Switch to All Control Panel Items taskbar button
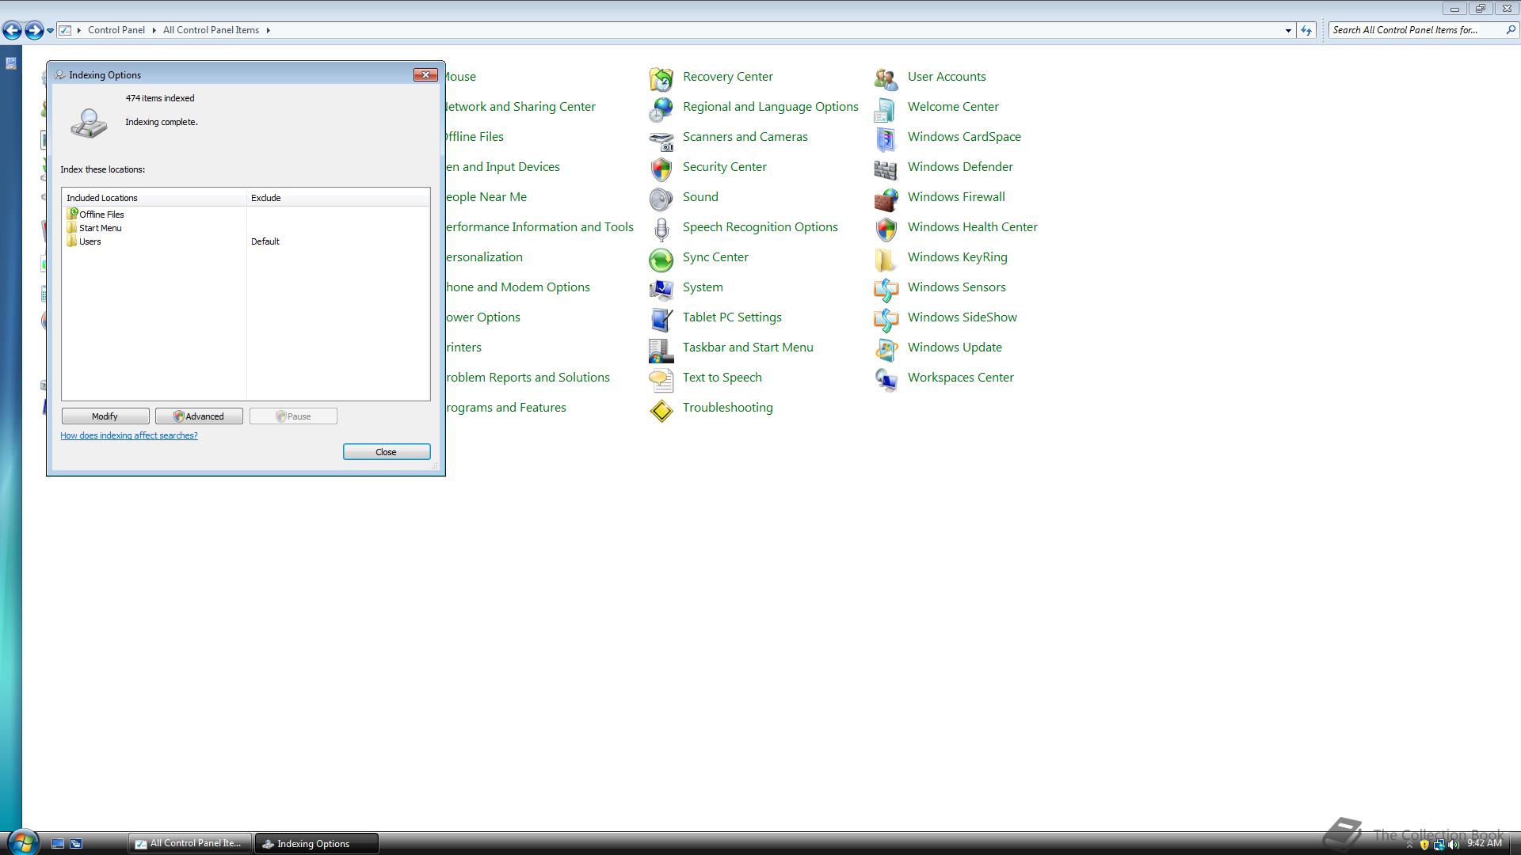The height and width of the screenshot is (855, 1521). point(190,843)
